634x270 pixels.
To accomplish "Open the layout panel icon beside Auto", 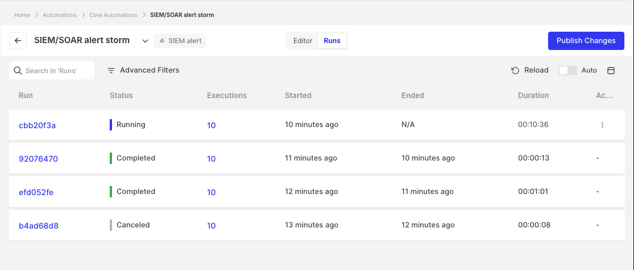I will [x=611, y=71].
